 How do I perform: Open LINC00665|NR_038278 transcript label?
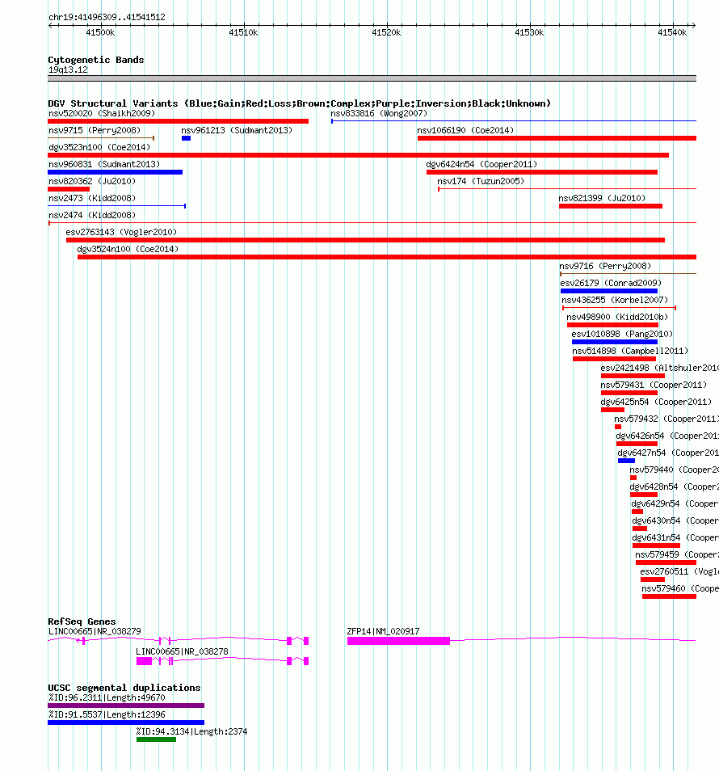pyautogui.click(x=182, y=651)
